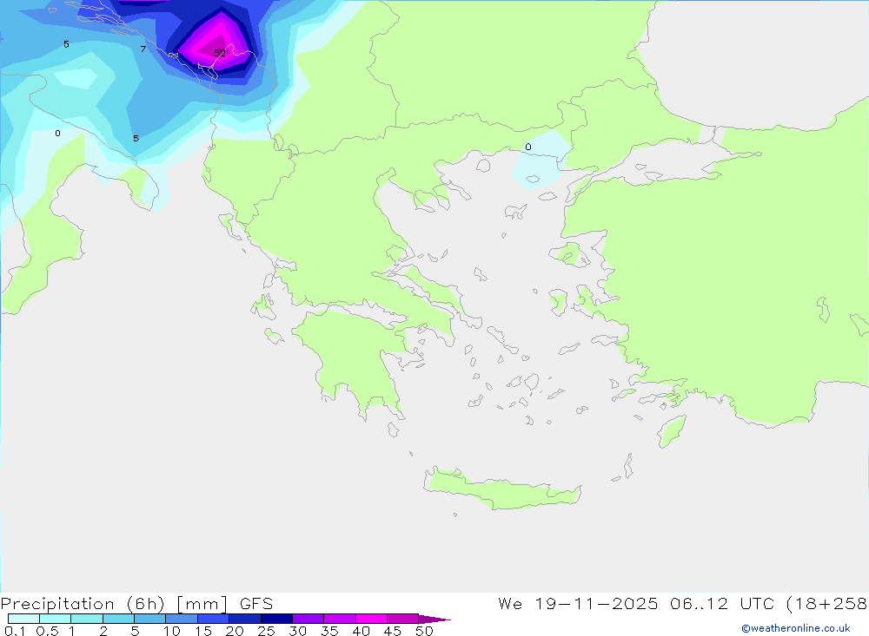Viewport: 869px width, 636px height.
Task: Click the 30 mm violet legend swatch
Action: point(308,619)
